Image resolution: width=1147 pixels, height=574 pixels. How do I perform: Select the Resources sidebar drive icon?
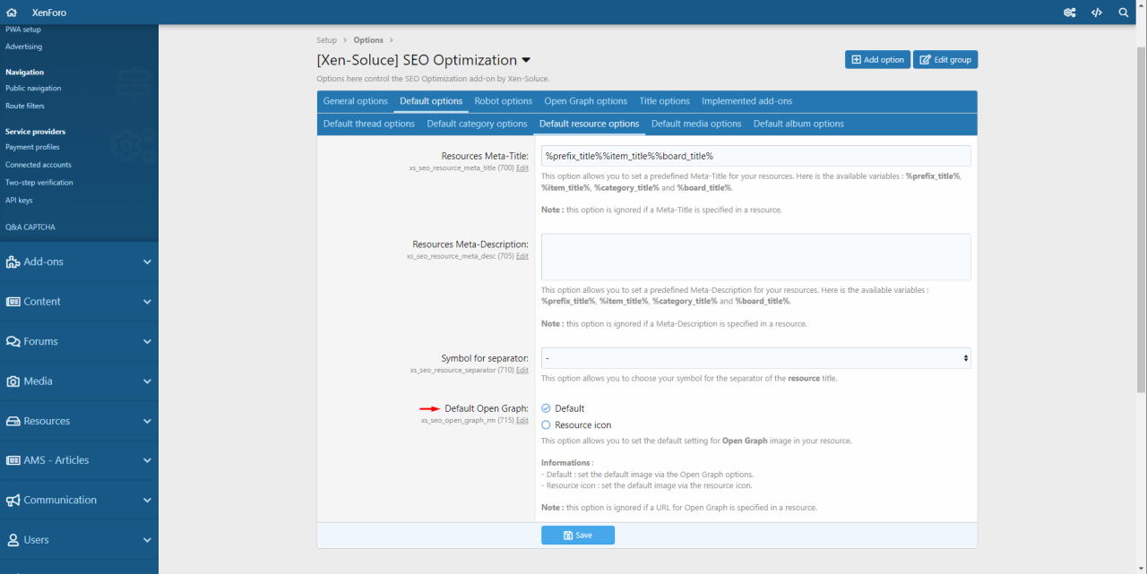coord(13,420)
